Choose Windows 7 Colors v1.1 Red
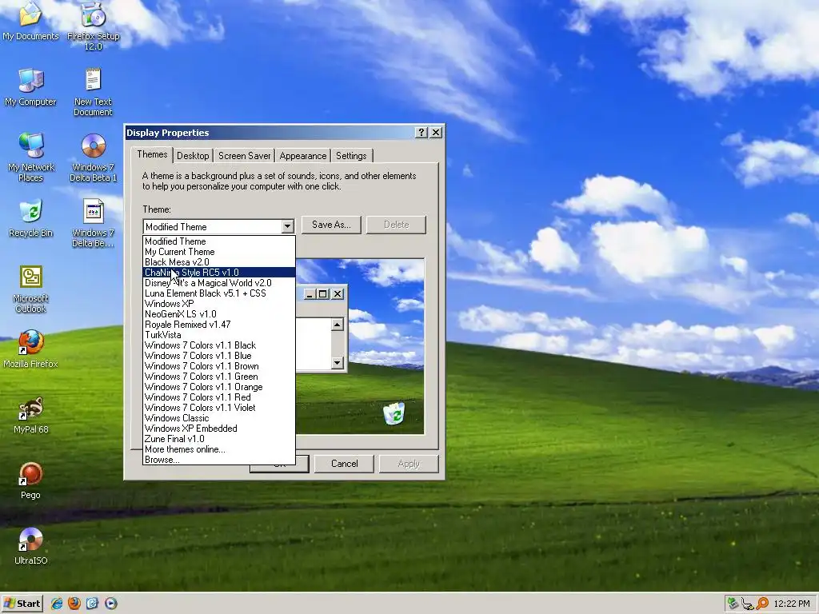Screen dimensions: 819x614 click(x=219, y=397)
